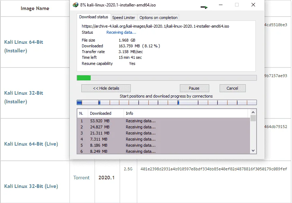Click the connections list scroll up arrow
The image size is (292, 203).
(253, 112)
